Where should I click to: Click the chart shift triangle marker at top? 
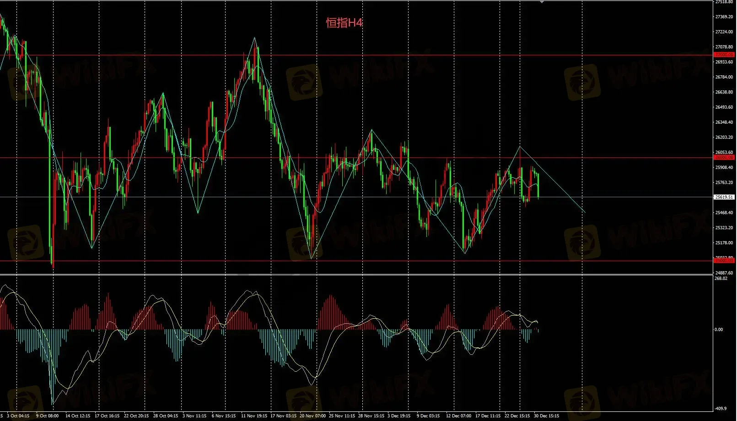(x=542, y=2)
